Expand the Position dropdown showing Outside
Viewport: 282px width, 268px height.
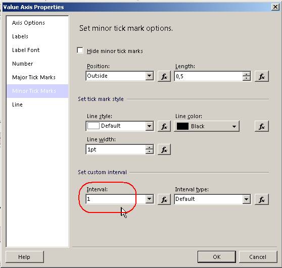click(149, 76)
